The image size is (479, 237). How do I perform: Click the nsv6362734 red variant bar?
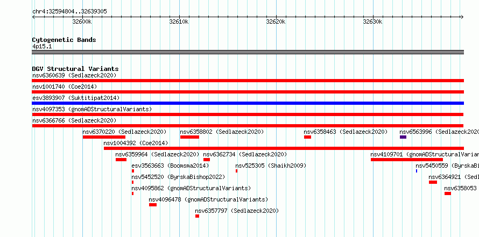pos(207,160)
